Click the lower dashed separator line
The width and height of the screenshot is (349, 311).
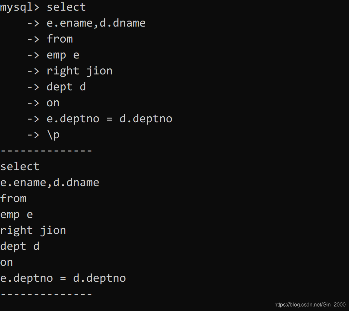(x=46, y=294)
